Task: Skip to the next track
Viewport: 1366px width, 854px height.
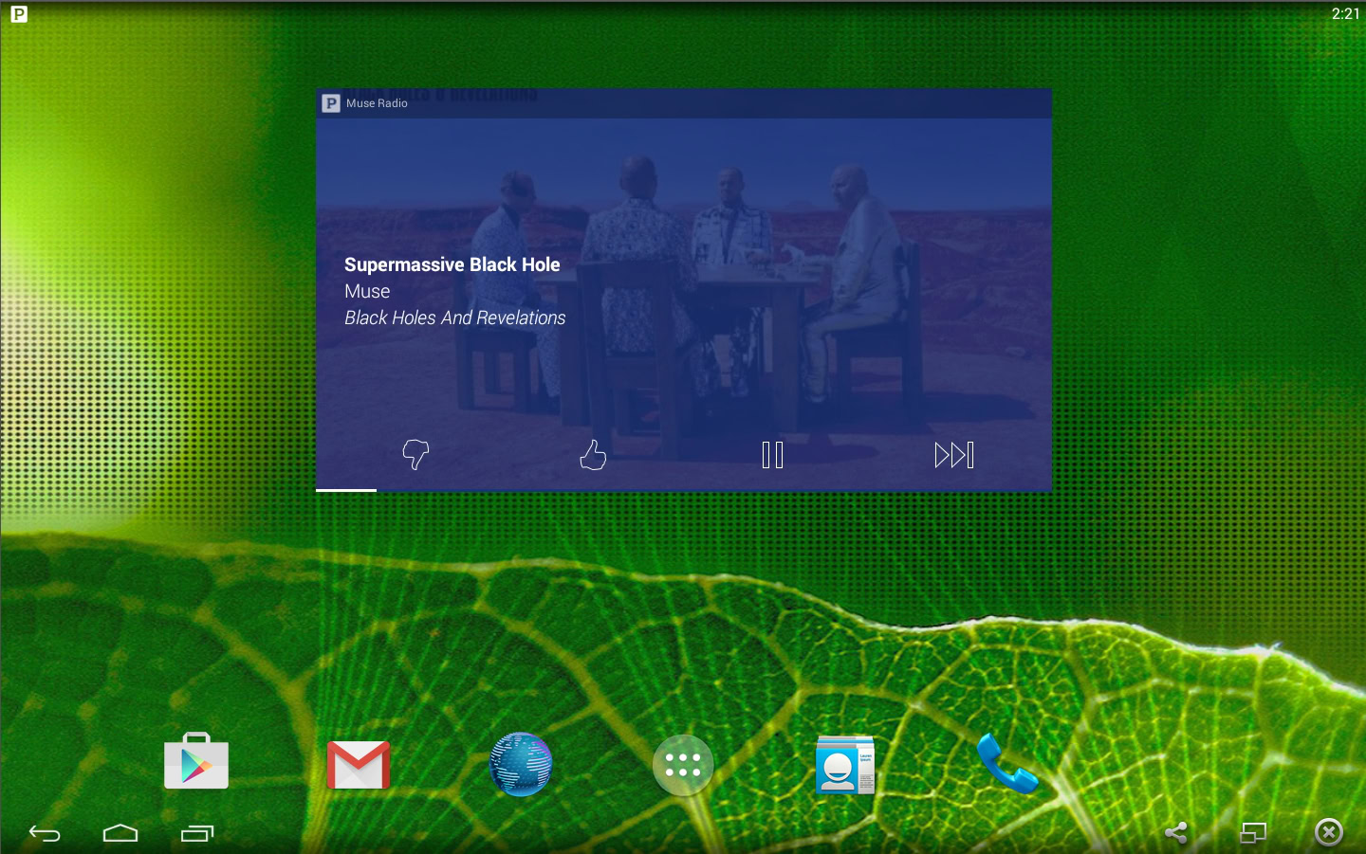Action: [953, 455]
